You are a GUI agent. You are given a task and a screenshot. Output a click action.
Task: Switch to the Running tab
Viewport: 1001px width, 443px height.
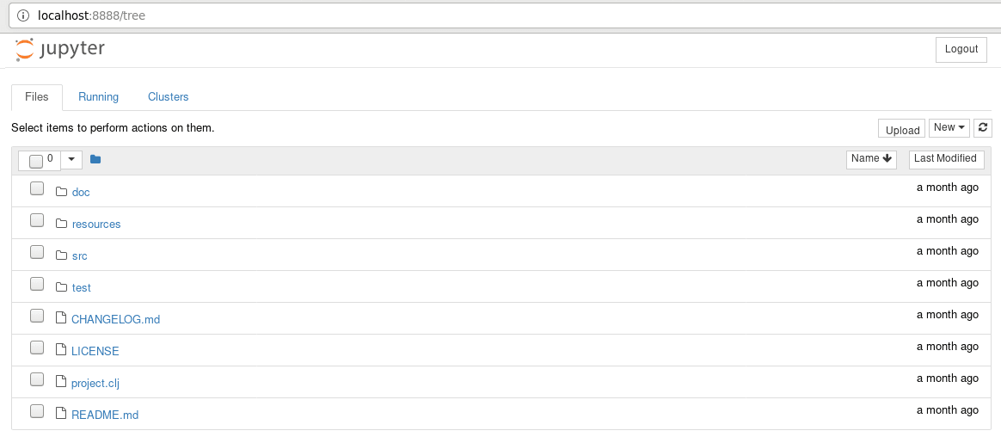98,97
